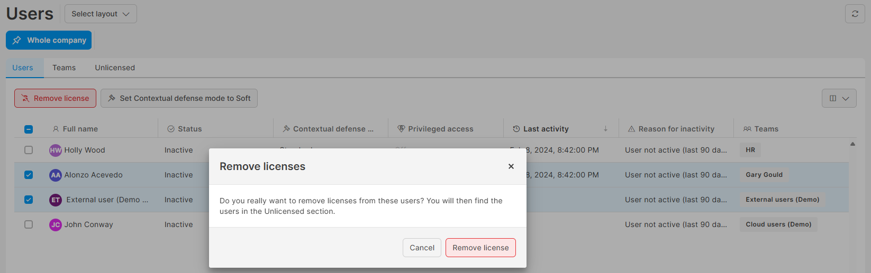Click the refresh icon at top right
Screen dimensions: 871x273
(855, 14)
